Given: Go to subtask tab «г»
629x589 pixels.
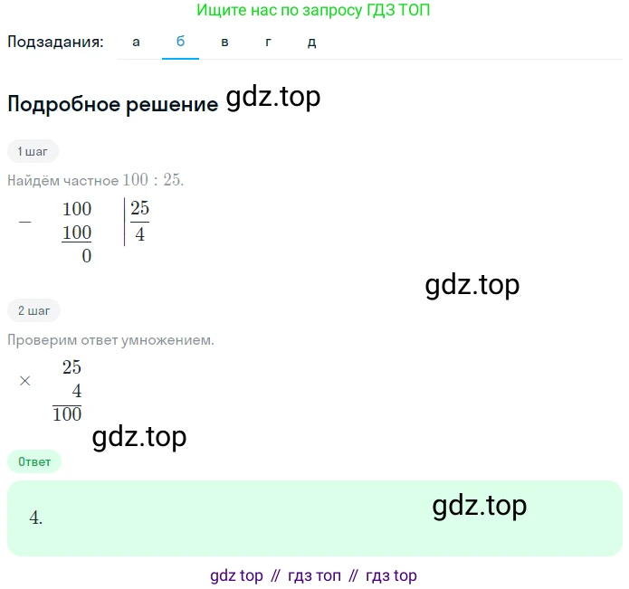Looking at the screenshot, I should 269,42.
